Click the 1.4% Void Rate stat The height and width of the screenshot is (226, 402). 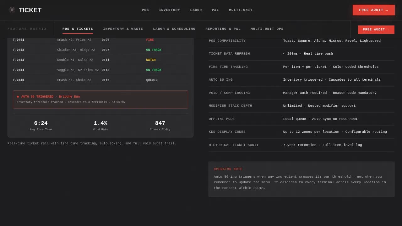[x=100, y=126]
